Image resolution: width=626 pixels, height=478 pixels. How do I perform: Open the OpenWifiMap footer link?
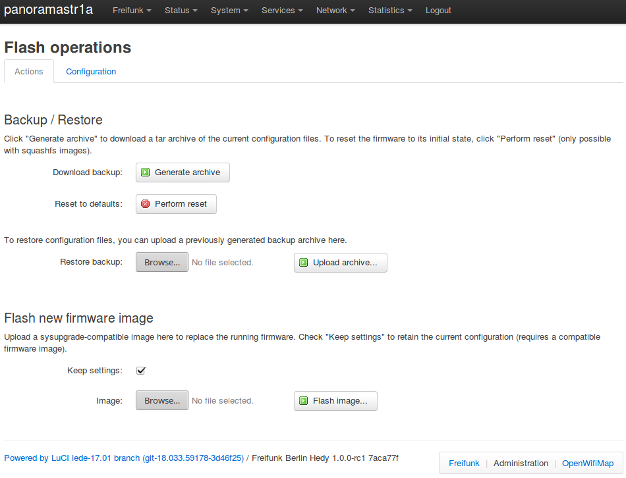pos(587,464)
